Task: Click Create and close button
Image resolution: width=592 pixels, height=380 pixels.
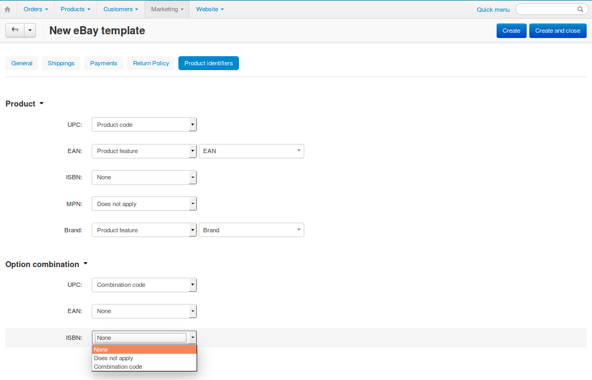Action: tap(558, 31)
